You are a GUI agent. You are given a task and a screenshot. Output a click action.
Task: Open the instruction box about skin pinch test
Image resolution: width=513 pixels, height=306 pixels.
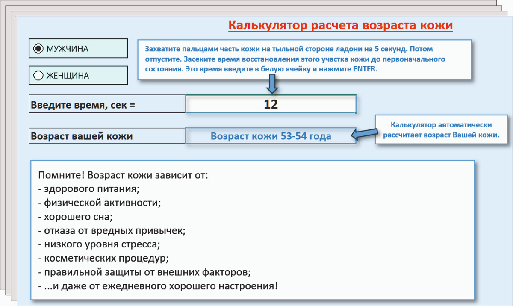[304, 59]
